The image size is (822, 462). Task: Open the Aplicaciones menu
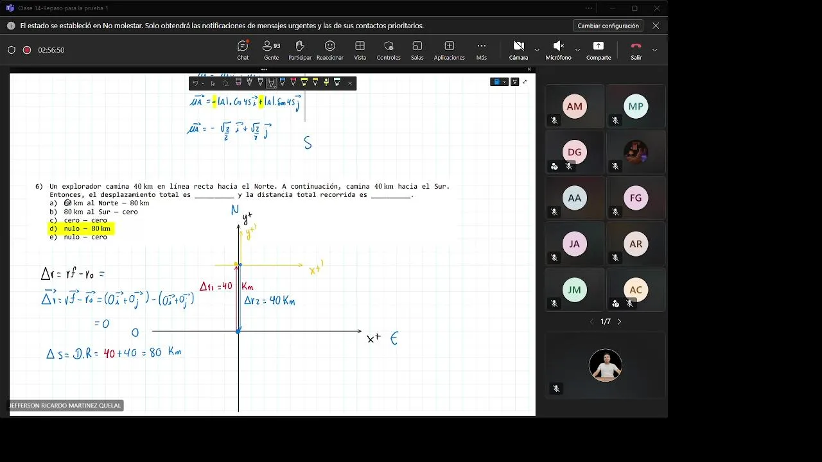(x=450, y=50)
